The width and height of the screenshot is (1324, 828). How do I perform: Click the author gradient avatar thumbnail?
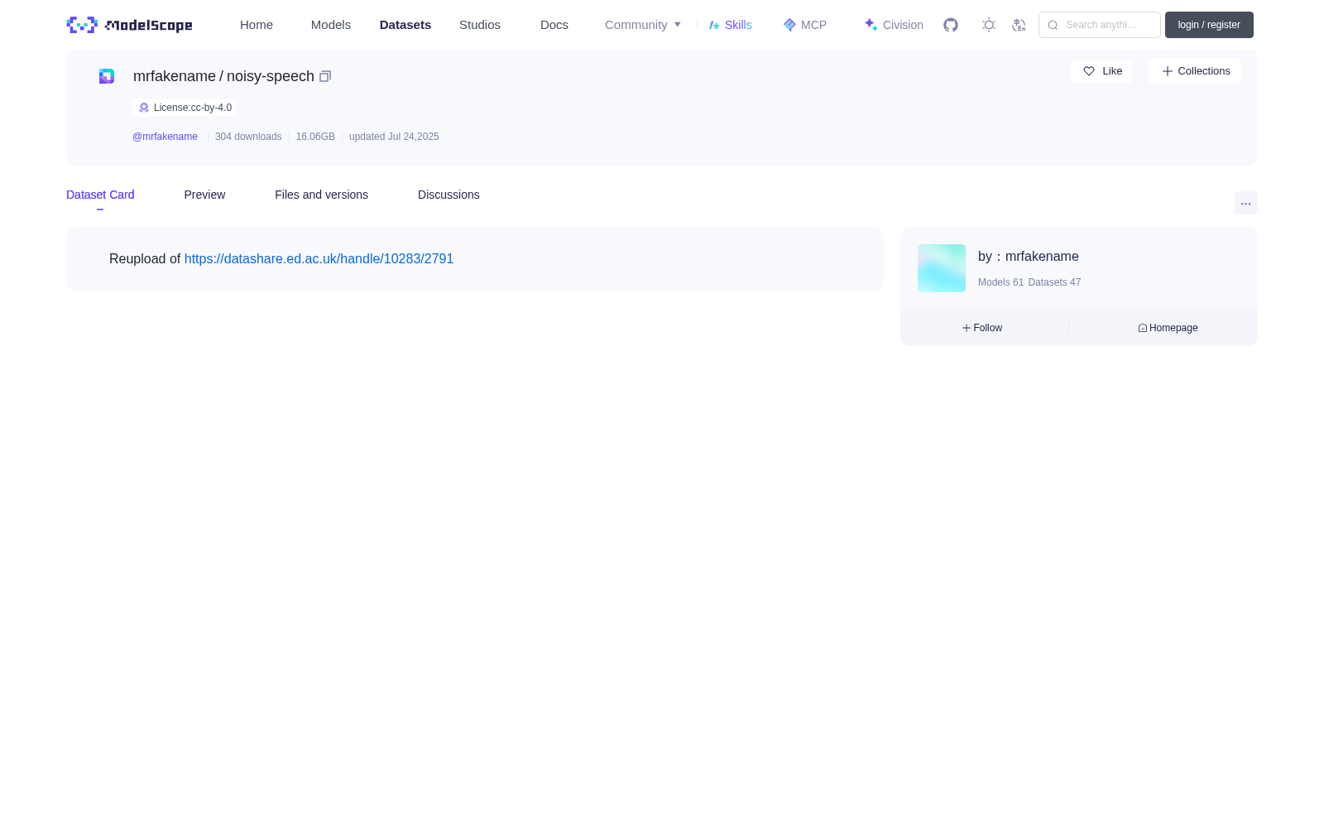click(942, 268)
